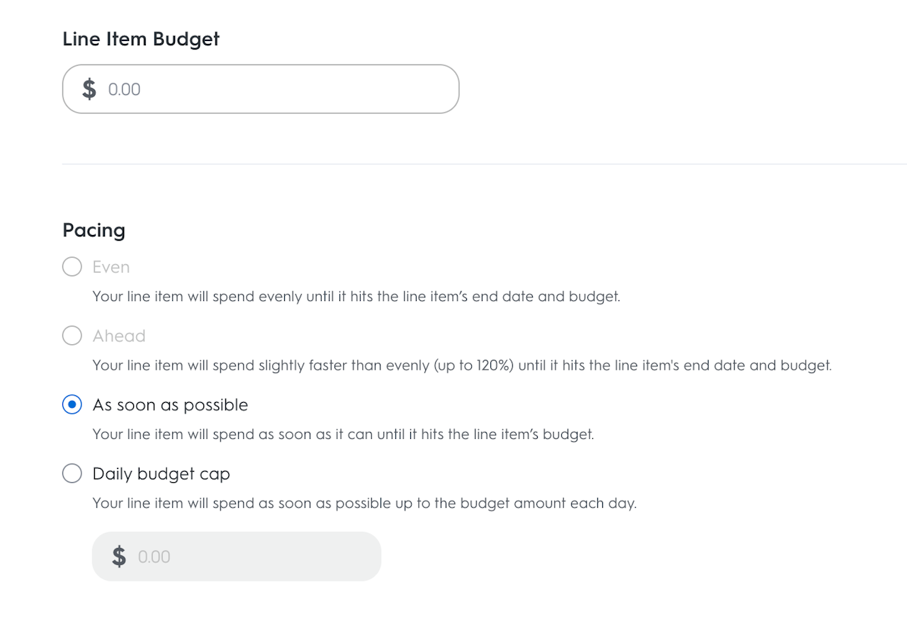Click the 'Daily budget cap' label text
This screenshot has height=621, width=907.
click(162, 474)
